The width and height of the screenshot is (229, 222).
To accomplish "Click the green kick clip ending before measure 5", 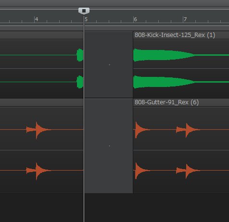I will [x=80, y=55].
